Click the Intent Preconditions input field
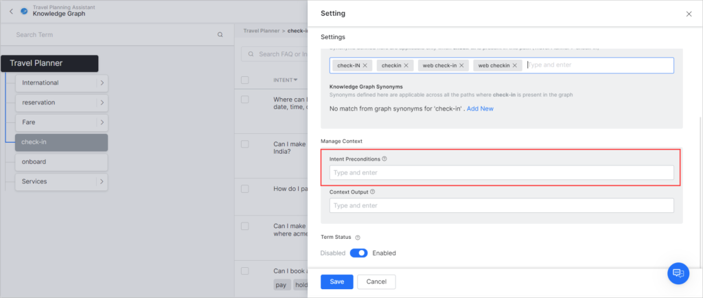Viewport: 703px width, 298px height. point(501,173)
